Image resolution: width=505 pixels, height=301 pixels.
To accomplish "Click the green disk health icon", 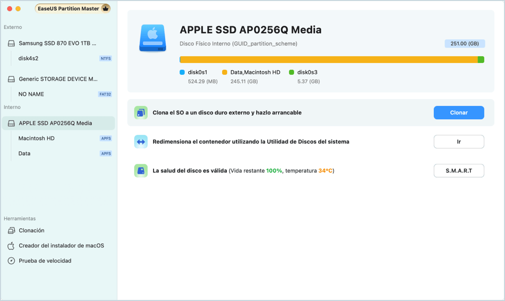I will coord(141,171).
